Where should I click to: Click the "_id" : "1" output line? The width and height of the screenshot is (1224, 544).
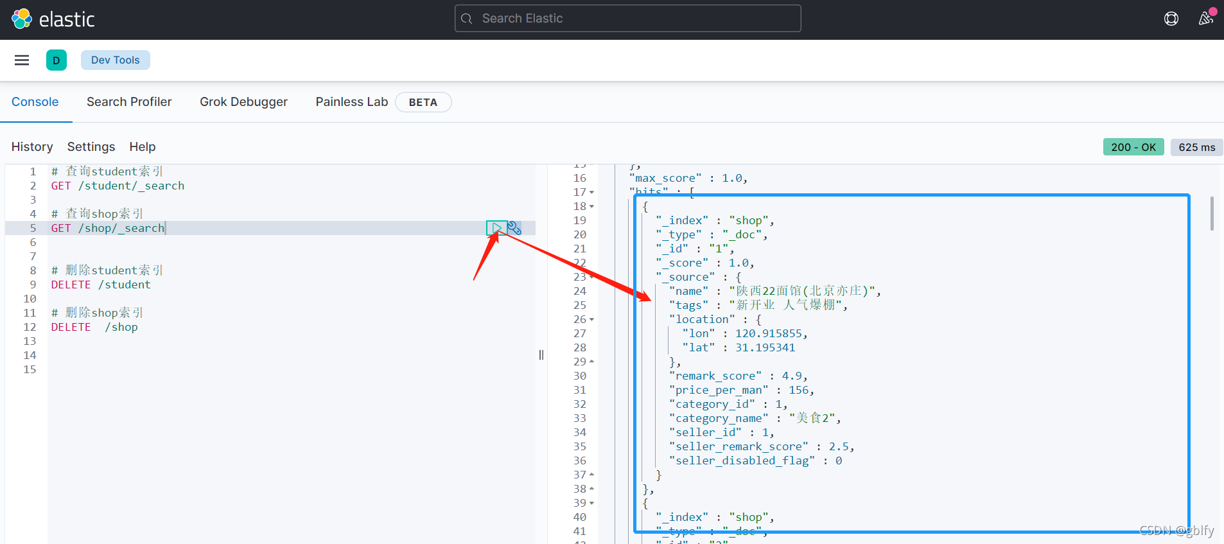pyautogui.click(x=695, y=249)
